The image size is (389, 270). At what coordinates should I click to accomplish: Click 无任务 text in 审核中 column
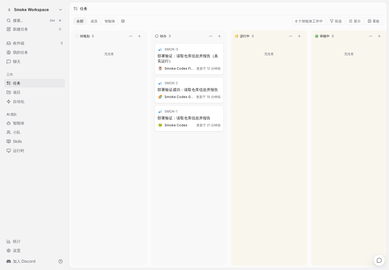(x=349, y=54)
